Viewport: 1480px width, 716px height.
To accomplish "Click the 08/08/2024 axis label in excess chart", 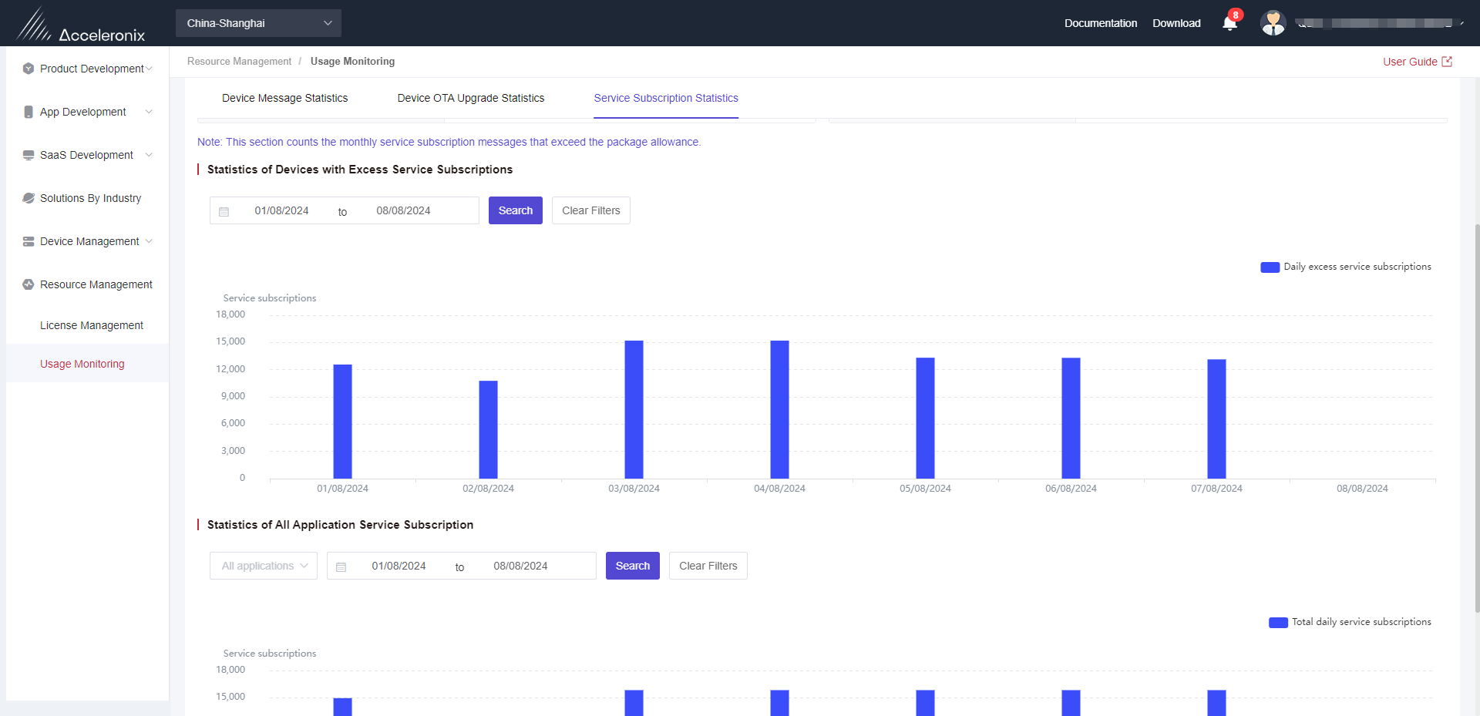I will tap(1362, 489).
